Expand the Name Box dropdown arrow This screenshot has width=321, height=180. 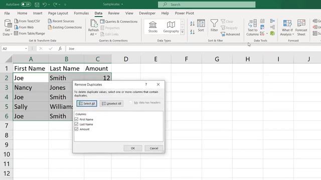tap(26, 48)
